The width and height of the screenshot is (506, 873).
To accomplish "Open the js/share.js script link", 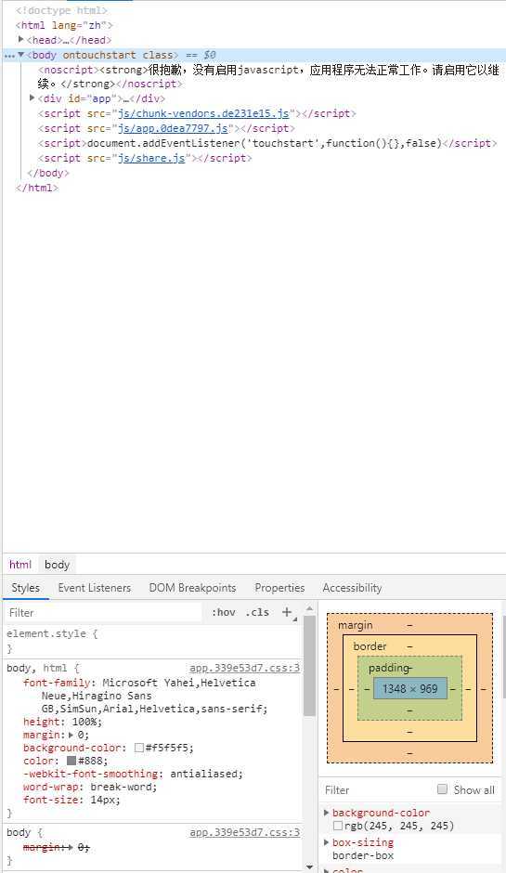I will click(150, 158).
